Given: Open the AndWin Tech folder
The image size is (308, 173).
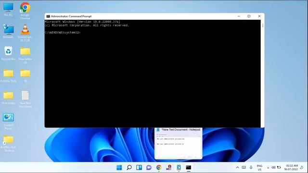Looking at the screenshot, I should [8, 75].
